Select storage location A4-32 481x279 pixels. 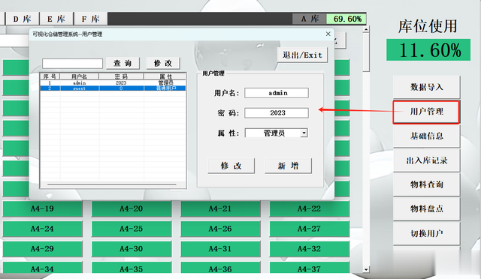309,249
